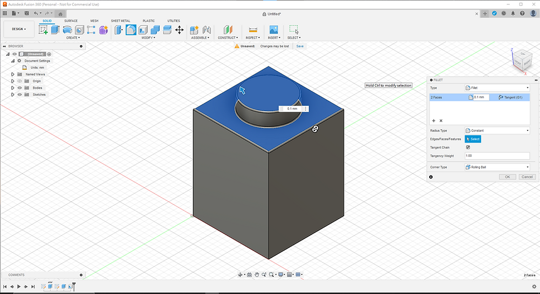Switch to the PLASTIC tab
This screenshot has width=540, height=294.
click(149, 21)
